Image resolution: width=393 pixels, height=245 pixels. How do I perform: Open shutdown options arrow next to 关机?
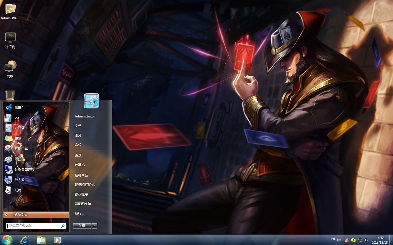(x=94, y=226)
